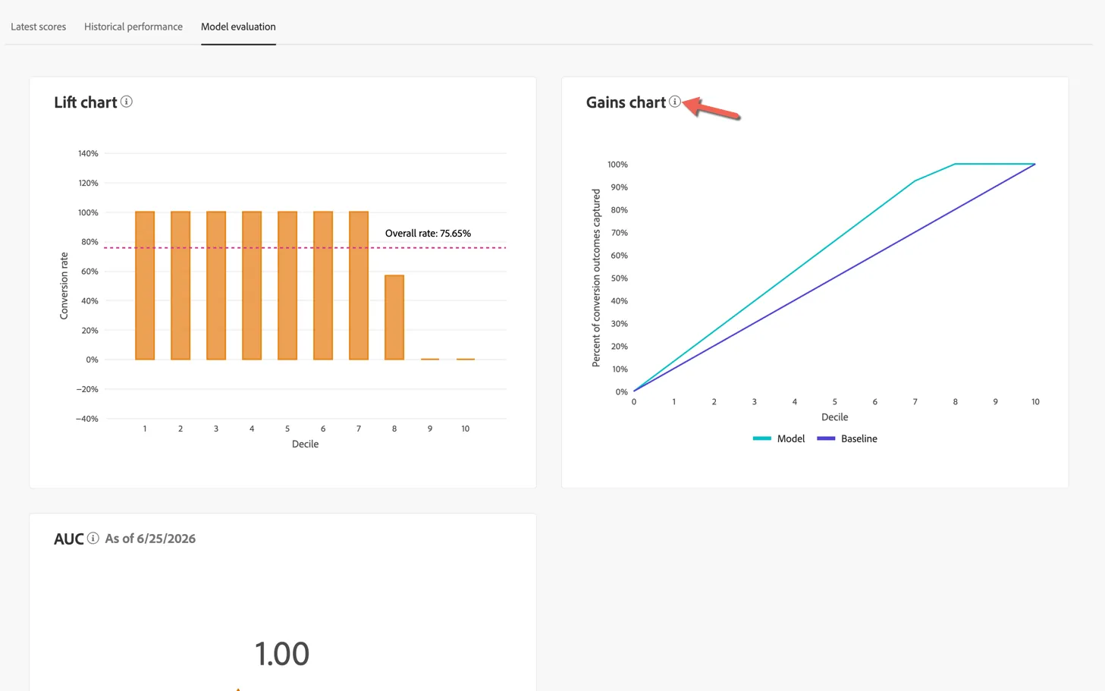Click the 'Decile' label under the Gains chart

click(834, 417)
